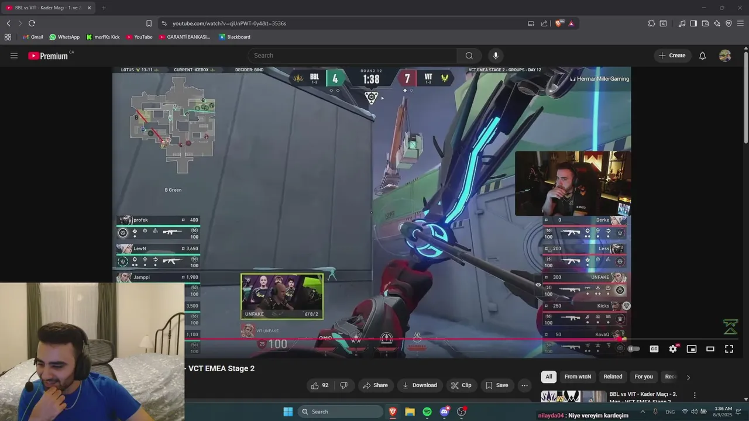This screenshot has height=421, width=749.
Task: Open Brave Wallet icon in toolbar
Action: 705,23
